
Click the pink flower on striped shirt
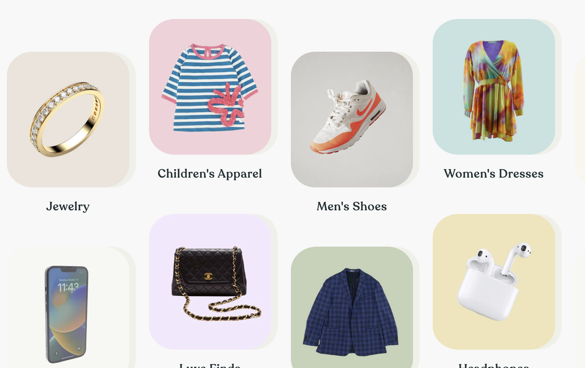(225, 105)
